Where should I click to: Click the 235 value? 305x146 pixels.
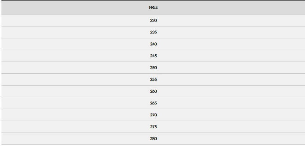[153, 32]
